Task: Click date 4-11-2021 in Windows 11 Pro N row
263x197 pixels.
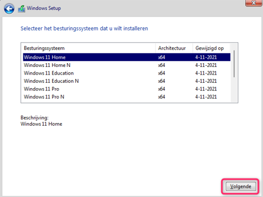Action: [x=206, y=97]
